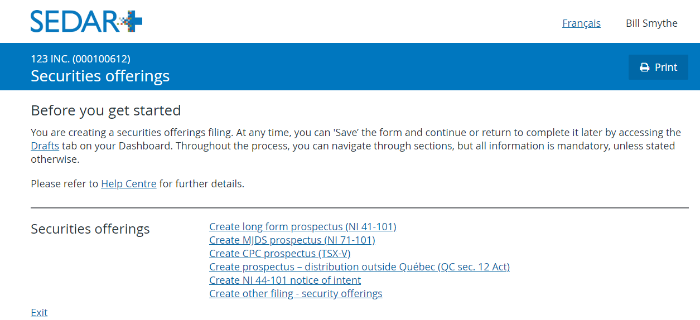Click the Securities offerings title in the blue banner
Image resolution: width=700 pixels, height=320 pixels.
pos(100,76)
